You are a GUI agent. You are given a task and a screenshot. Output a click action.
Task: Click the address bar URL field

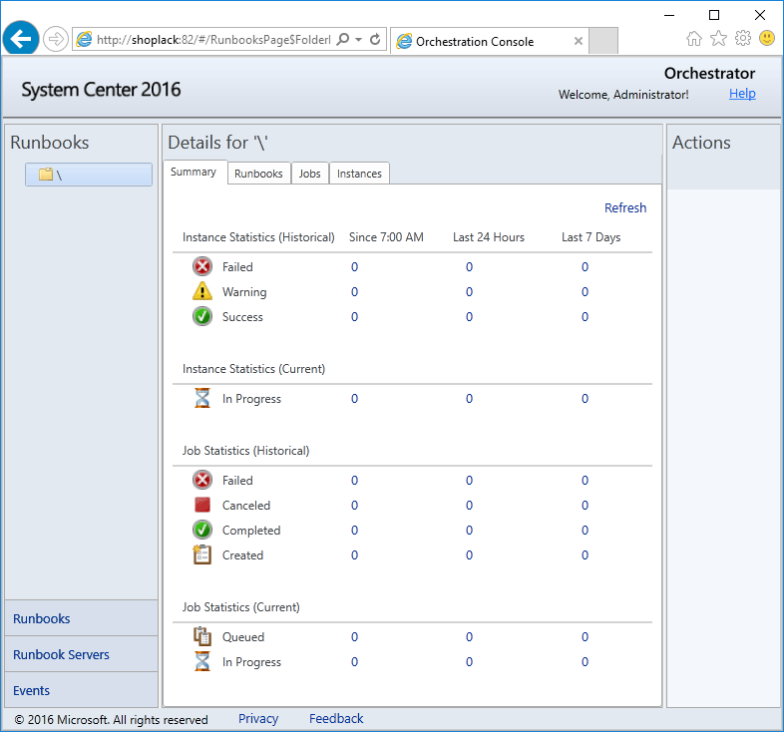click(213, 40)
